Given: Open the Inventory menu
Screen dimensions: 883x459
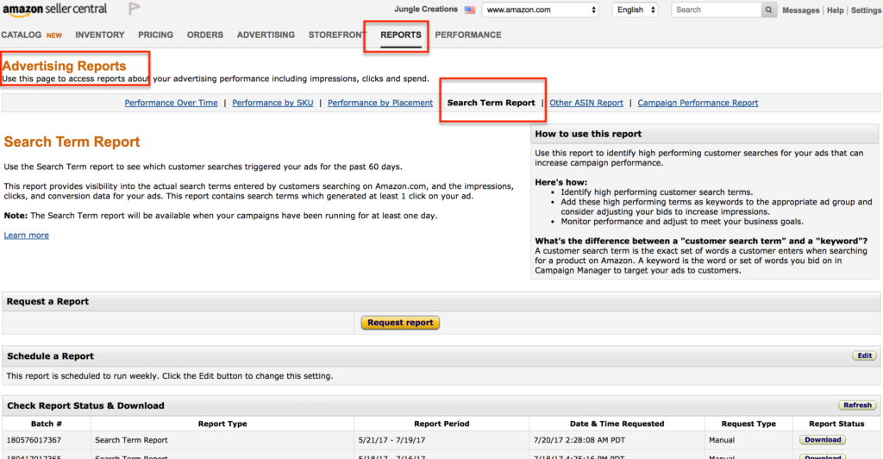Looking at the screenshot, I should [100, 35].
